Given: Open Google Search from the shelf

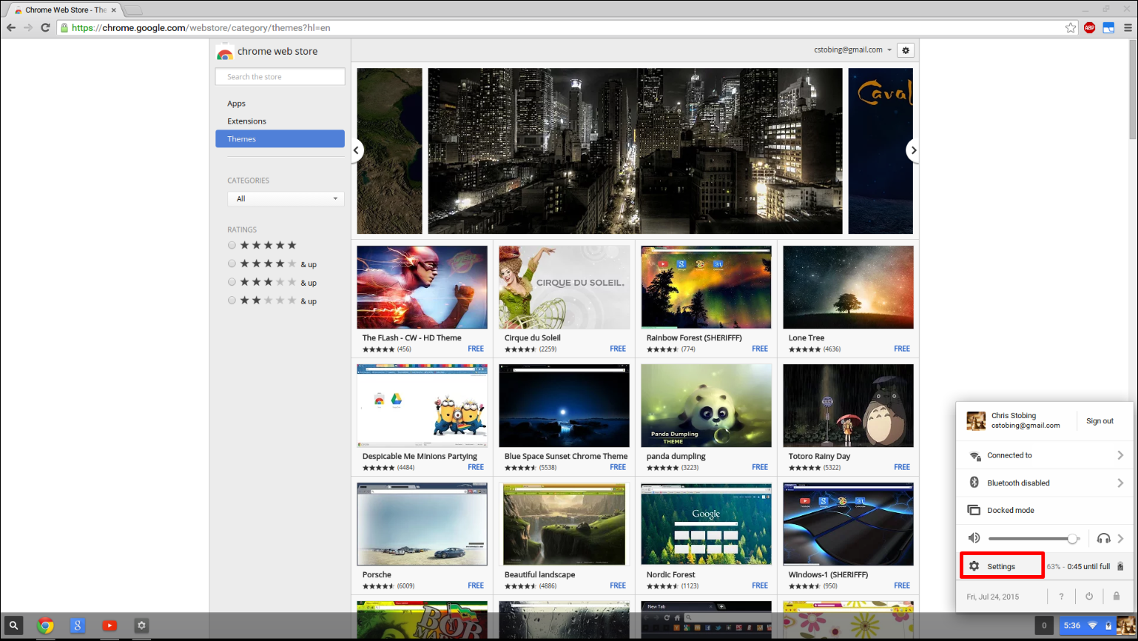Looking at the screenshot, I should [x=77, y=625].
